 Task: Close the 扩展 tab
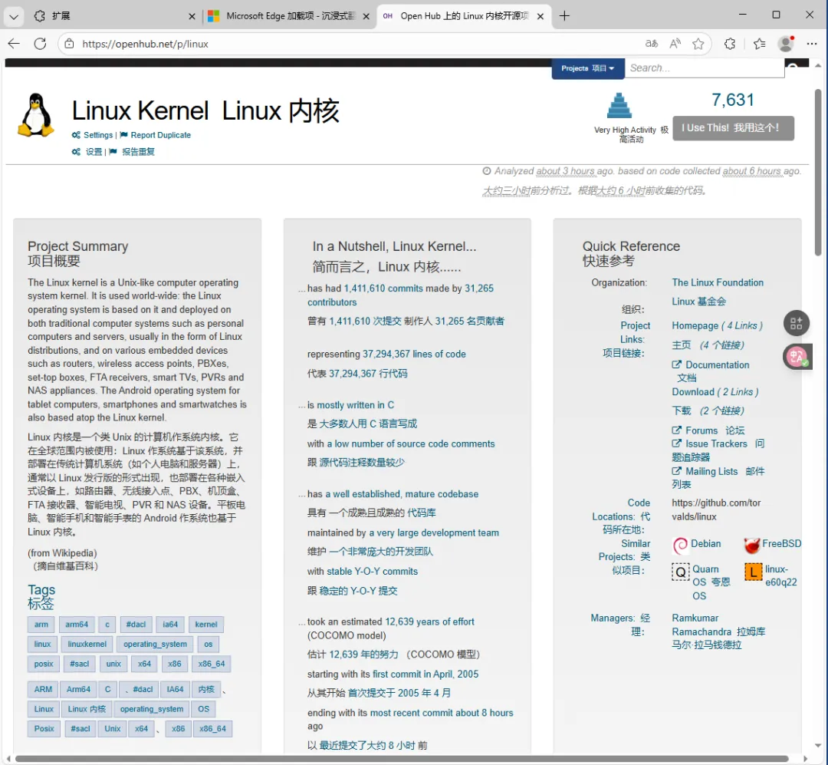click(192, 16)
